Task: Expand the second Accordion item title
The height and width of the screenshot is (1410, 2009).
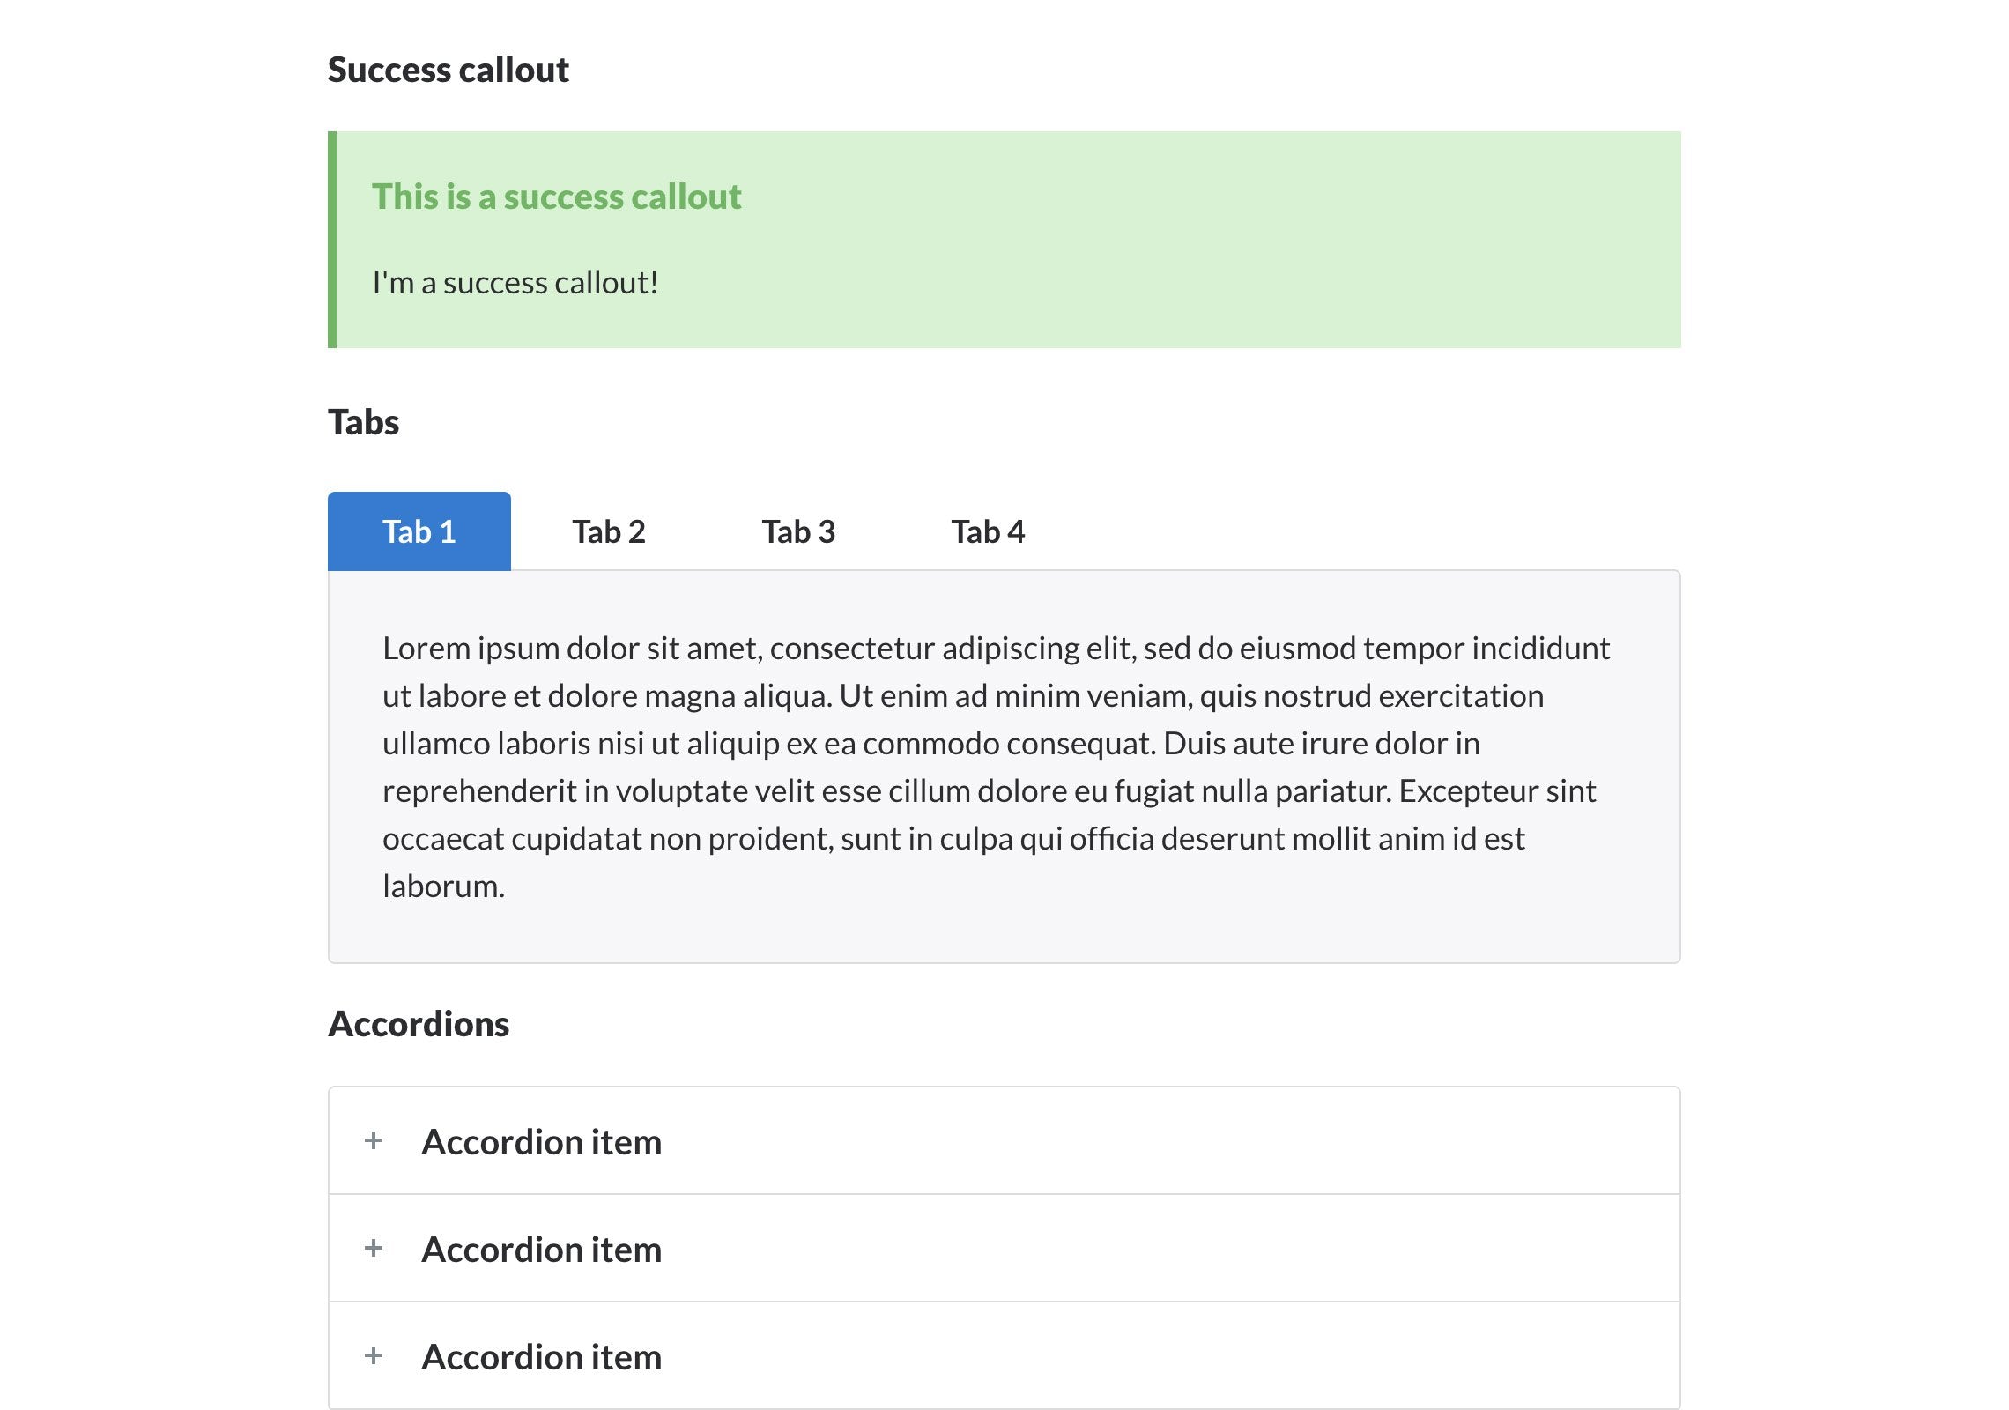Action: (542, 1250)
